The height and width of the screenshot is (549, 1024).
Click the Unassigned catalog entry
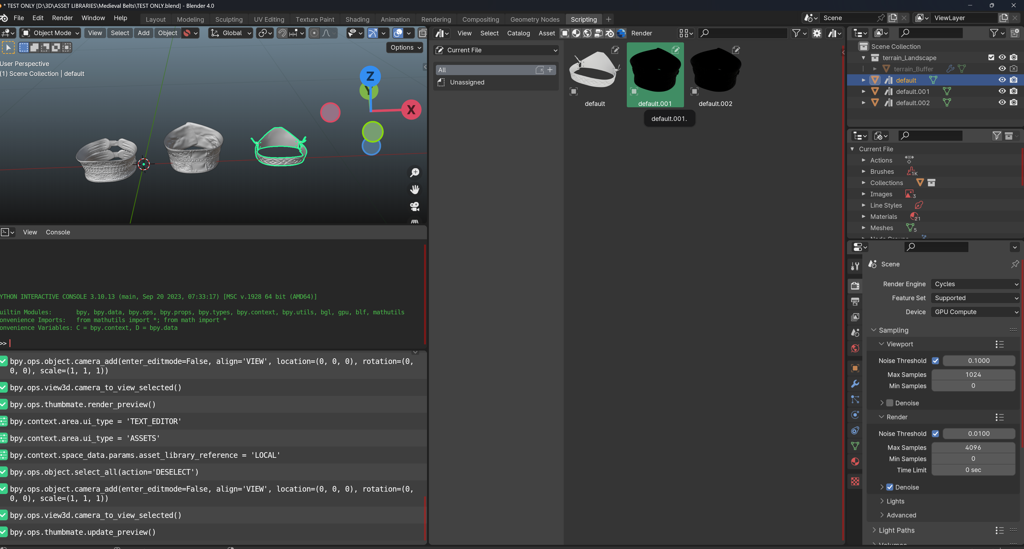[x=467, y=82]
